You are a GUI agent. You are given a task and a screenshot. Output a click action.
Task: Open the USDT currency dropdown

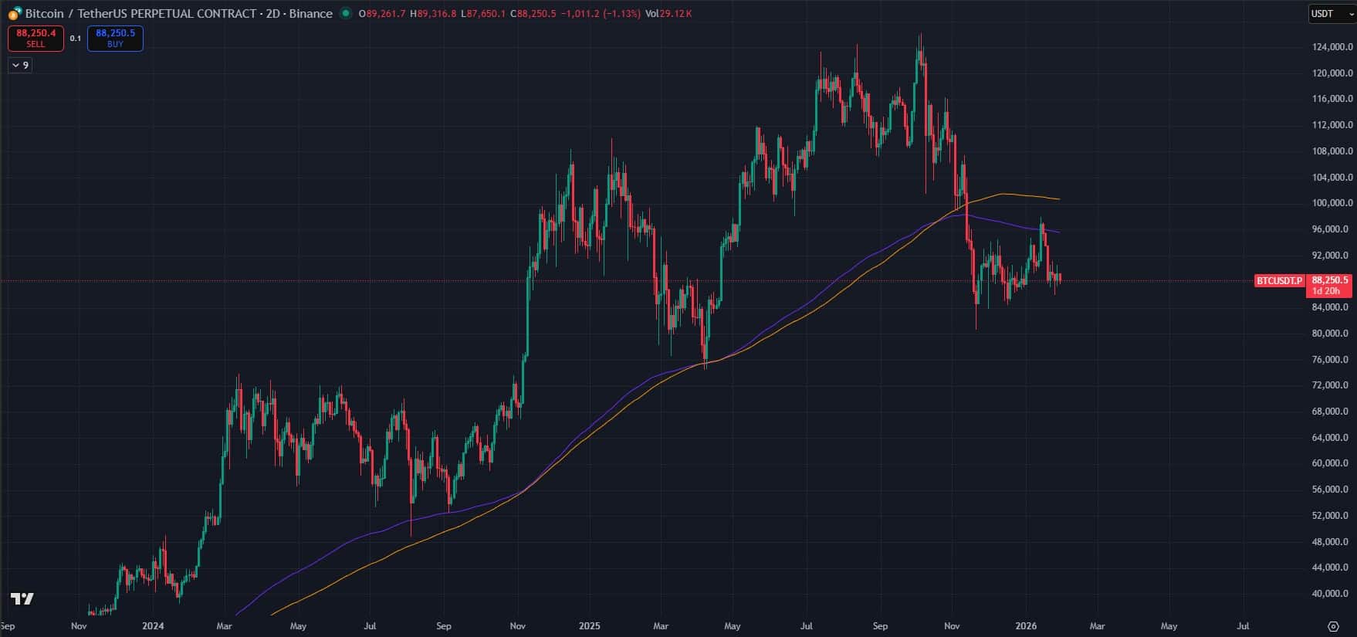[1332, 14]
